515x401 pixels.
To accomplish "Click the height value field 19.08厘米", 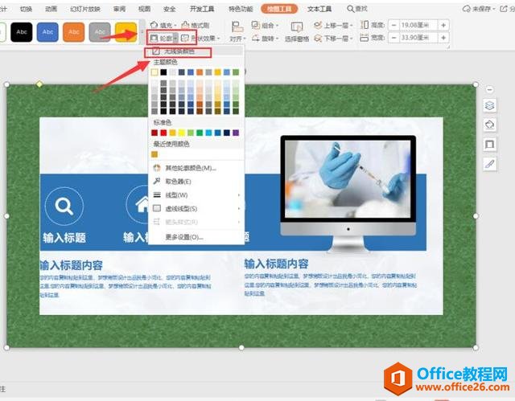I will (x=418, y=25).
